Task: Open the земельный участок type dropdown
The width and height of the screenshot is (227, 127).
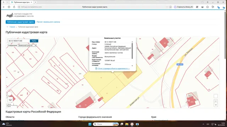Action: [27, 46]
